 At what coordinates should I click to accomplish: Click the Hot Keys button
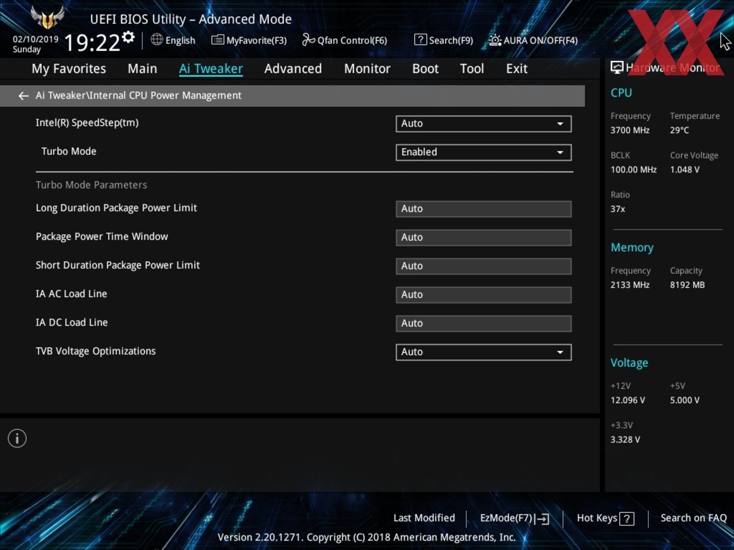pos(605,518)
